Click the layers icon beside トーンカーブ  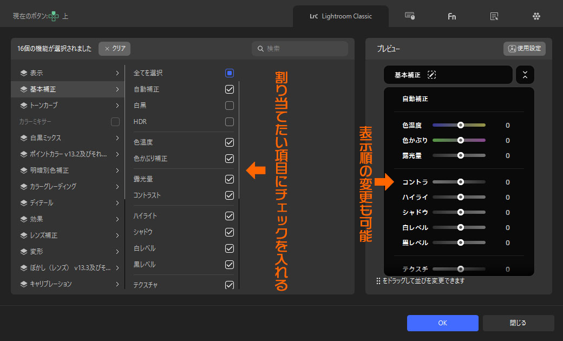pyautogui.click(x=23, y=106)
